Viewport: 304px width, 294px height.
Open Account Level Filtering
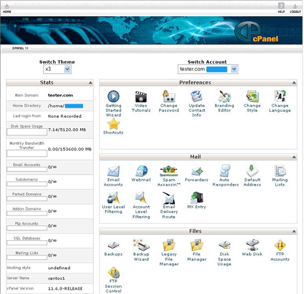[141, 205]
